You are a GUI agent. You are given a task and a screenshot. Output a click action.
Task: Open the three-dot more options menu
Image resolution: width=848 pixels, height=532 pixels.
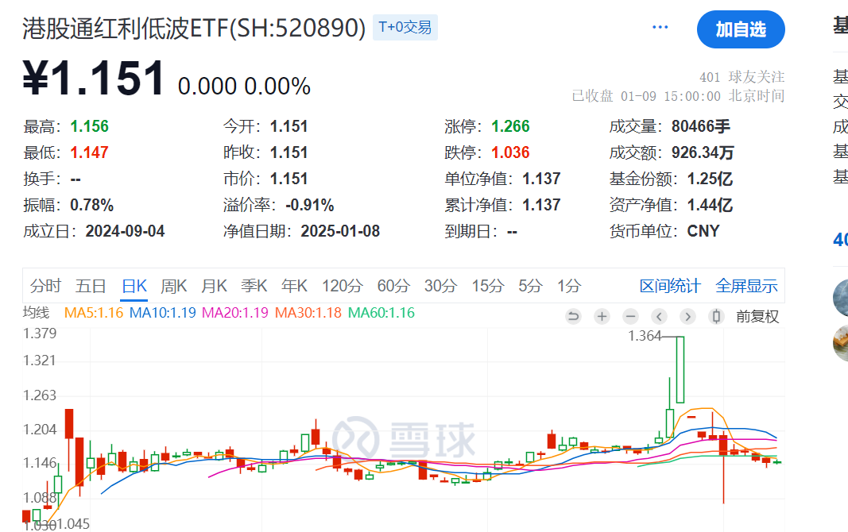660,27
